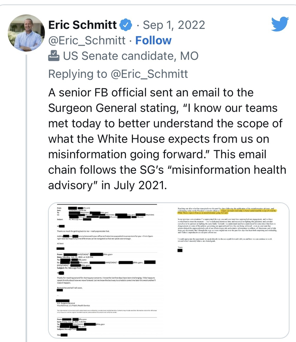Click the US Senate candidate, MO label
296x342 pixels.
(x=131, y=56)
